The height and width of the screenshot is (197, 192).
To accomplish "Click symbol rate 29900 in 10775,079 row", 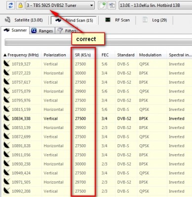I will [80, 91].
